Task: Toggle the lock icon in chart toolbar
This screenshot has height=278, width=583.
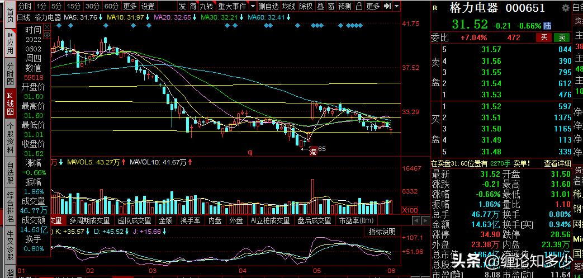Action: pyautogui.click(x=359, y=6)
